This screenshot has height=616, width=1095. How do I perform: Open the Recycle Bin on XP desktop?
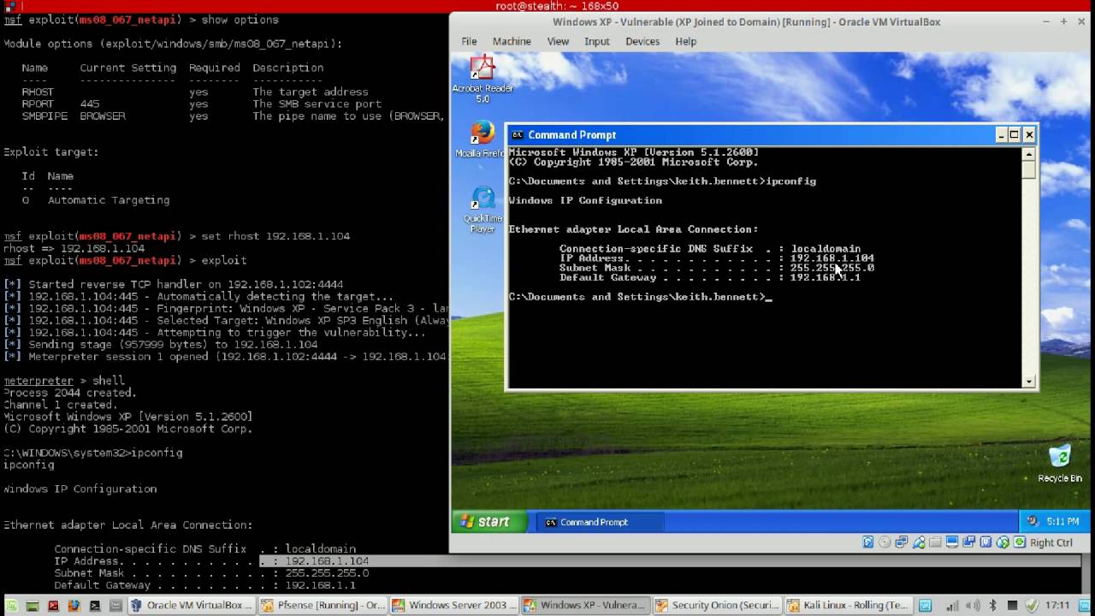1060,463
